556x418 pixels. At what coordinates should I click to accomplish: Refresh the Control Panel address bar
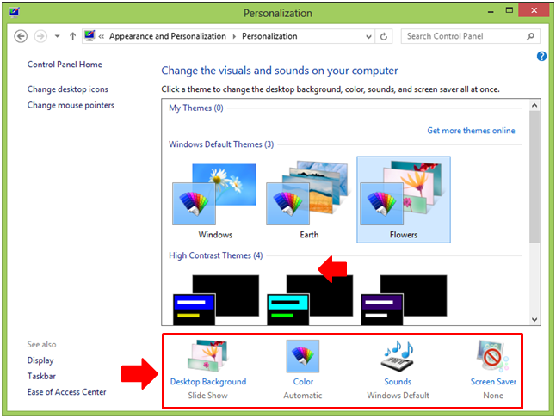(385, 36)
